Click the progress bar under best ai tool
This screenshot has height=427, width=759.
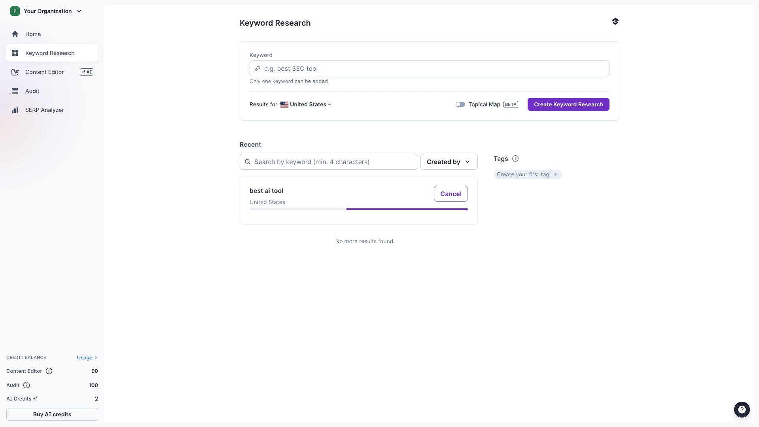(358, 209)
